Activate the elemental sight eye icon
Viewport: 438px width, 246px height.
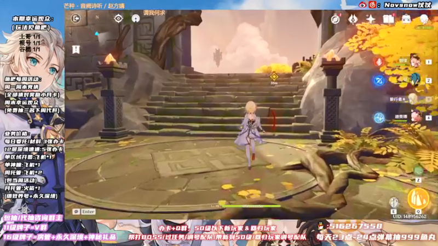tap(118, 19)
